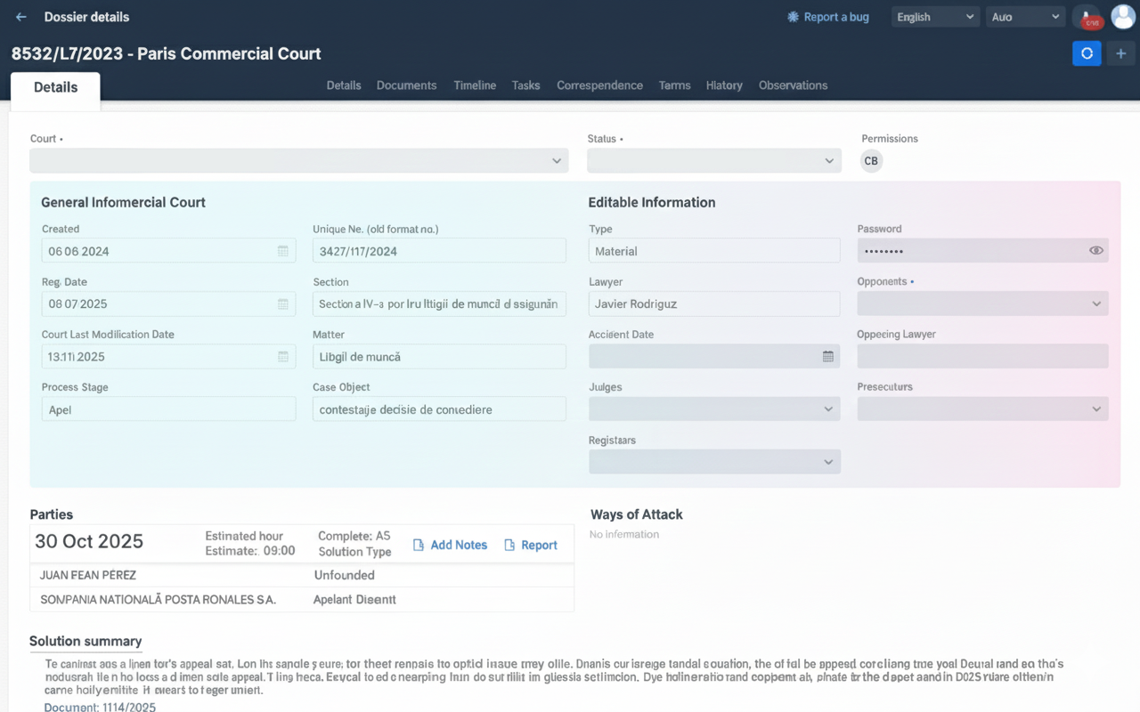Open the user avatar profile menu

coord(1122,17)
